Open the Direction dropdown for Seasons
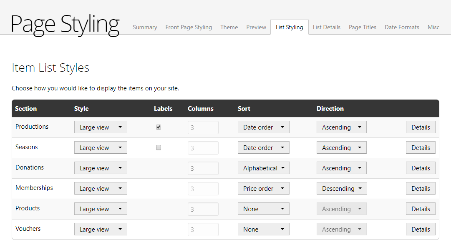 point(342,147)
